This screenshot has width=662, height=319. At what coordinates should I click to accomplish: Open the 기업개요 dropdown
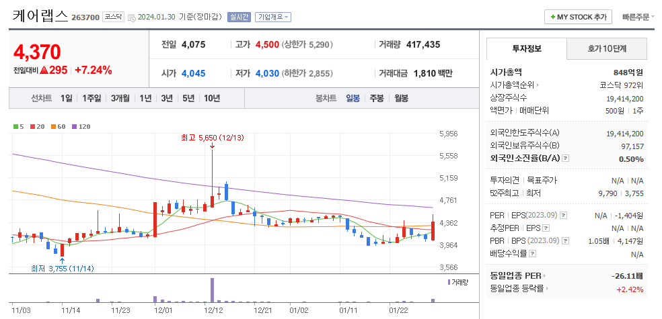tap(273, 17)
